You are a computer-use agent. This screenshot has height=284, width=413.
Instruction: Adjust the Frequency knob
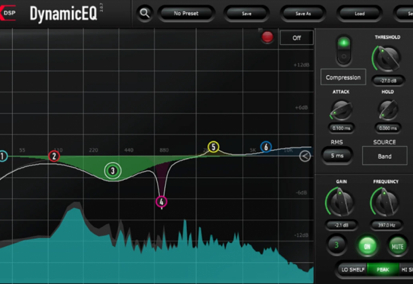point(385,202)
